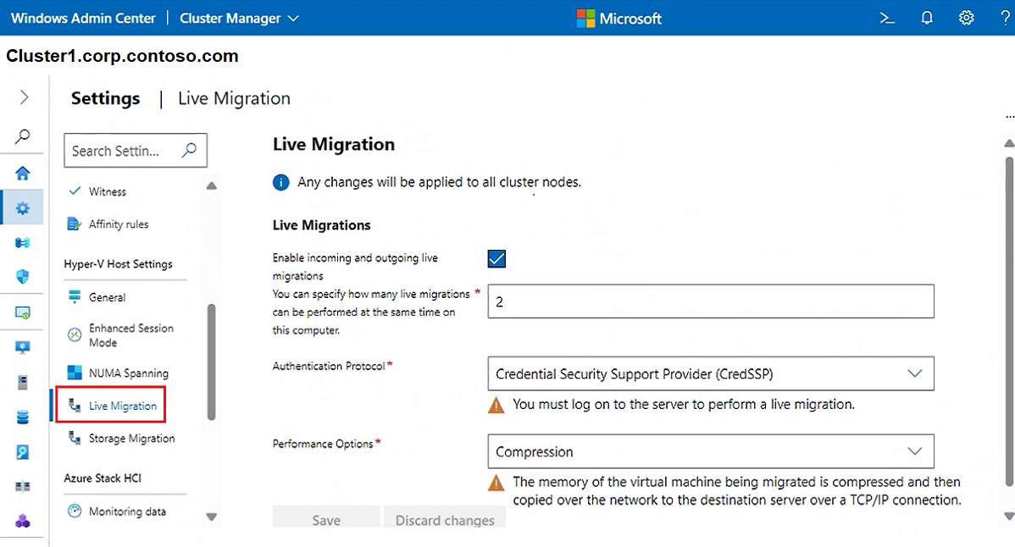Click the search icon in Search Settings box
Screen dimensions: 1015x547
pyautogui.click(x=189, y=150)
